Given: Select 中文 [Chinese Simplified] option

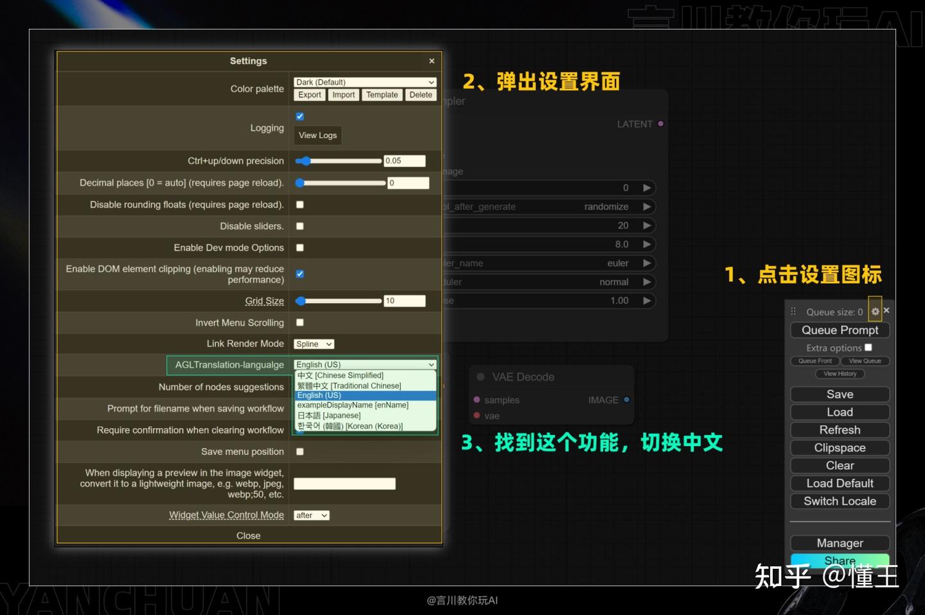Looking at the screenshot, I should [x=366, y=376].
